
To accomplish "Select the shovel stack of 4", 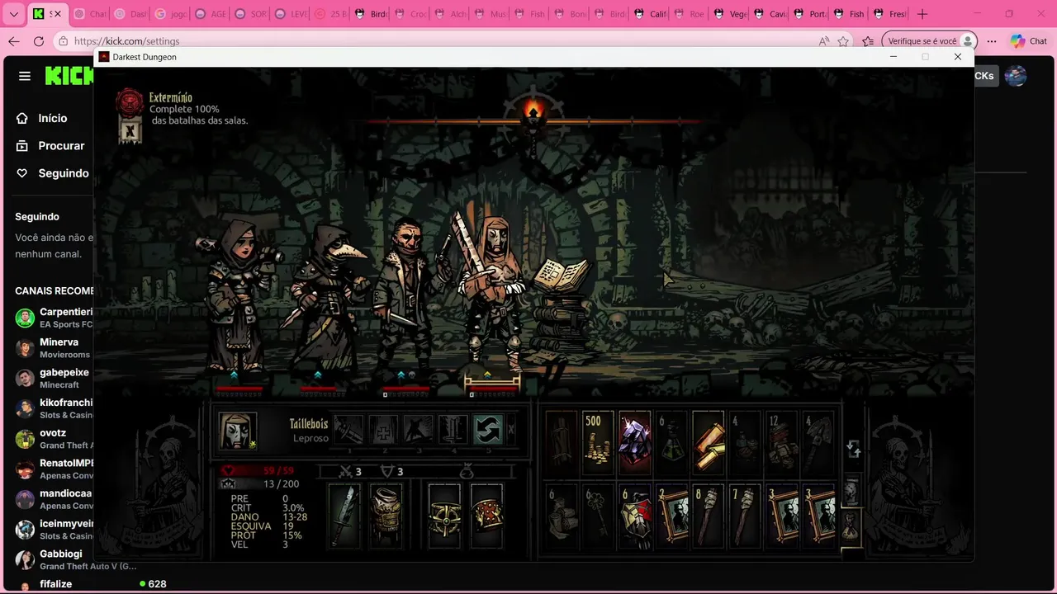I will (818, 442).
